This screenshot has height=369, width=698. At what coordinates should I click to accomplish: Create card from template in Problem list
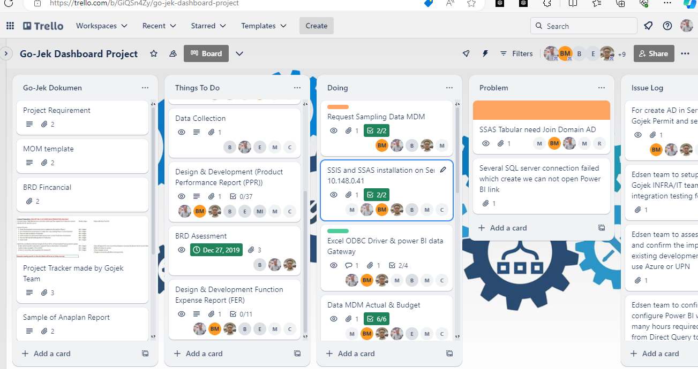(x=602, y=228)
